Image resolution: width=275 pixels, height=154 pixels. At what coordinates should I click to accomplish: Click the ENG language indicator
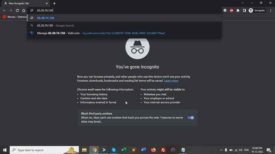(x=246, y=150)
